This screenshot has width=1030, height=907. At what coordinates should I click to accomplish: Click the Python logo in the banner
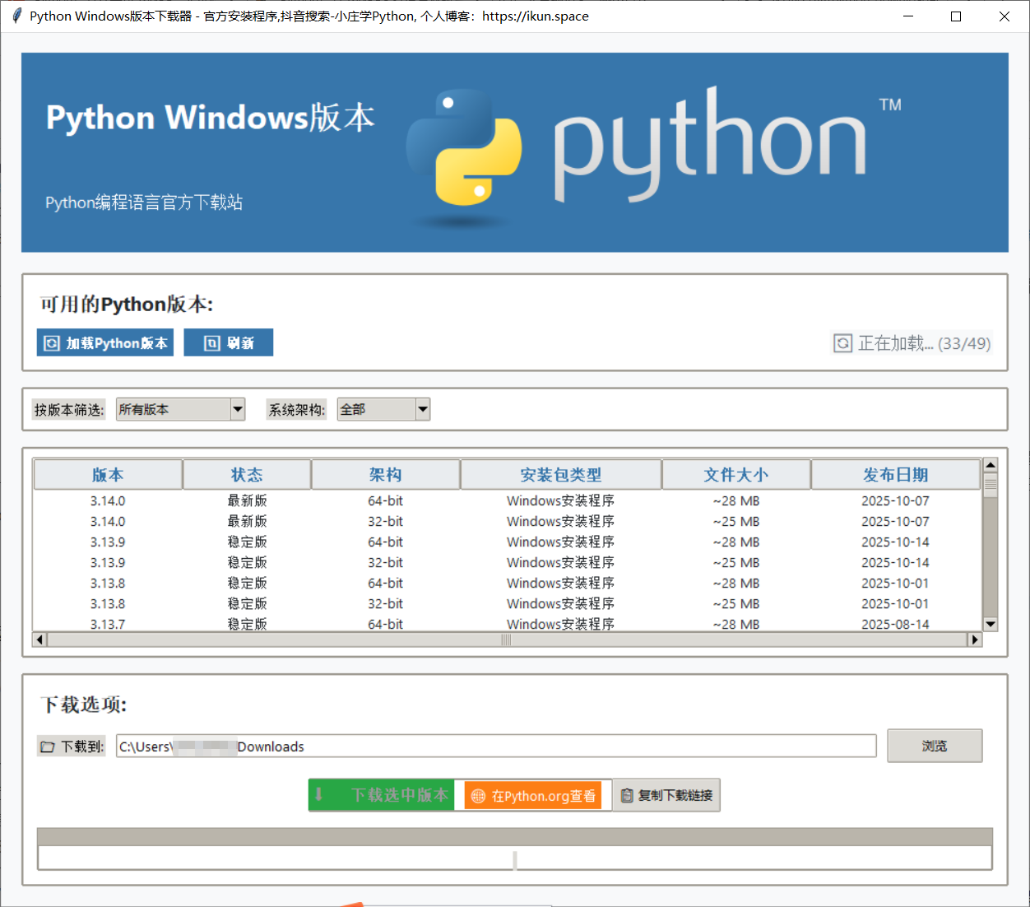[463, 148]
